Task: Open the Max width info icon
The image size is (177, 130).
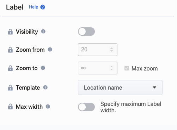Action: pyautogui.click(x=48, y=107)
